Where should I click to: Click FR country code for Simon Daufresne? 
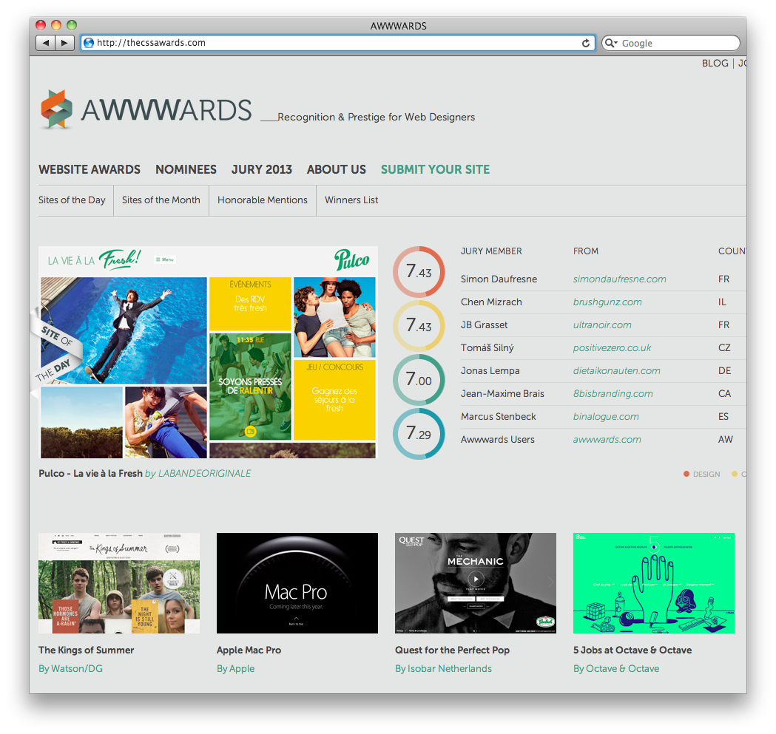pyautogui.click(x=724, y=279)
